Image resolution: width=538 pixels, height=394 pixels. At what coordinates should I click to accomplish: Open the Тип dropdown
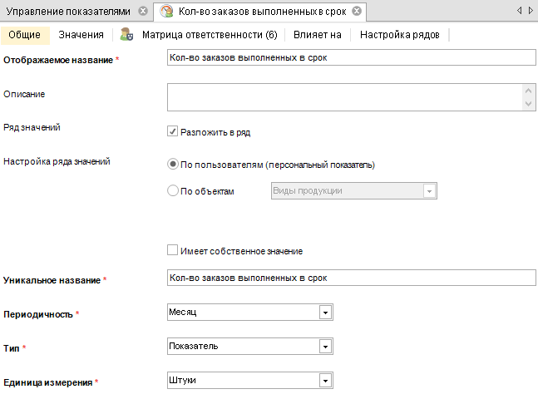(x=326, y=347)
